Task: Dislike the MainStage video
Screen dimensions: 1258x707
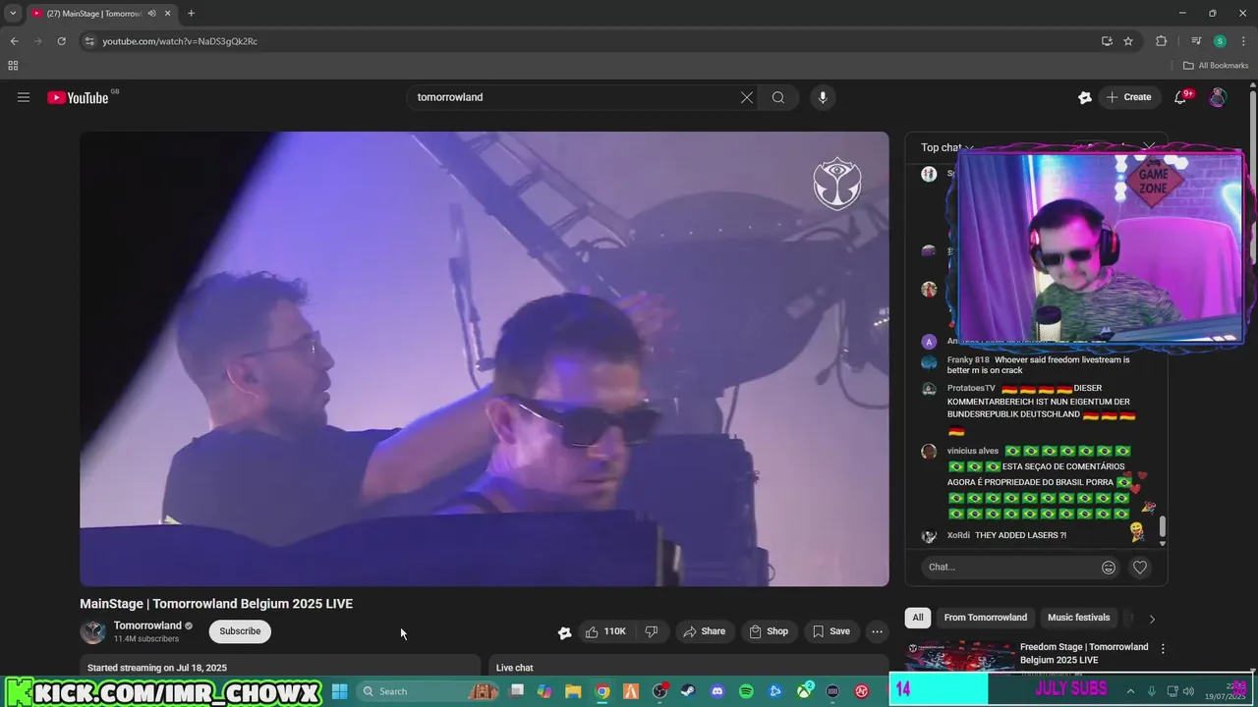Action: click(x=652, y=631)
